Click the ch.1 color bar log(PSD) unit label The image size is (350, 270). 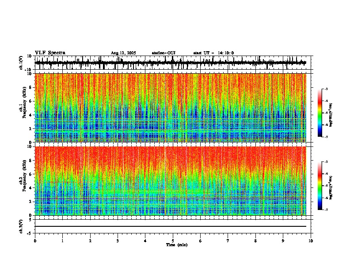coord(331,115)
